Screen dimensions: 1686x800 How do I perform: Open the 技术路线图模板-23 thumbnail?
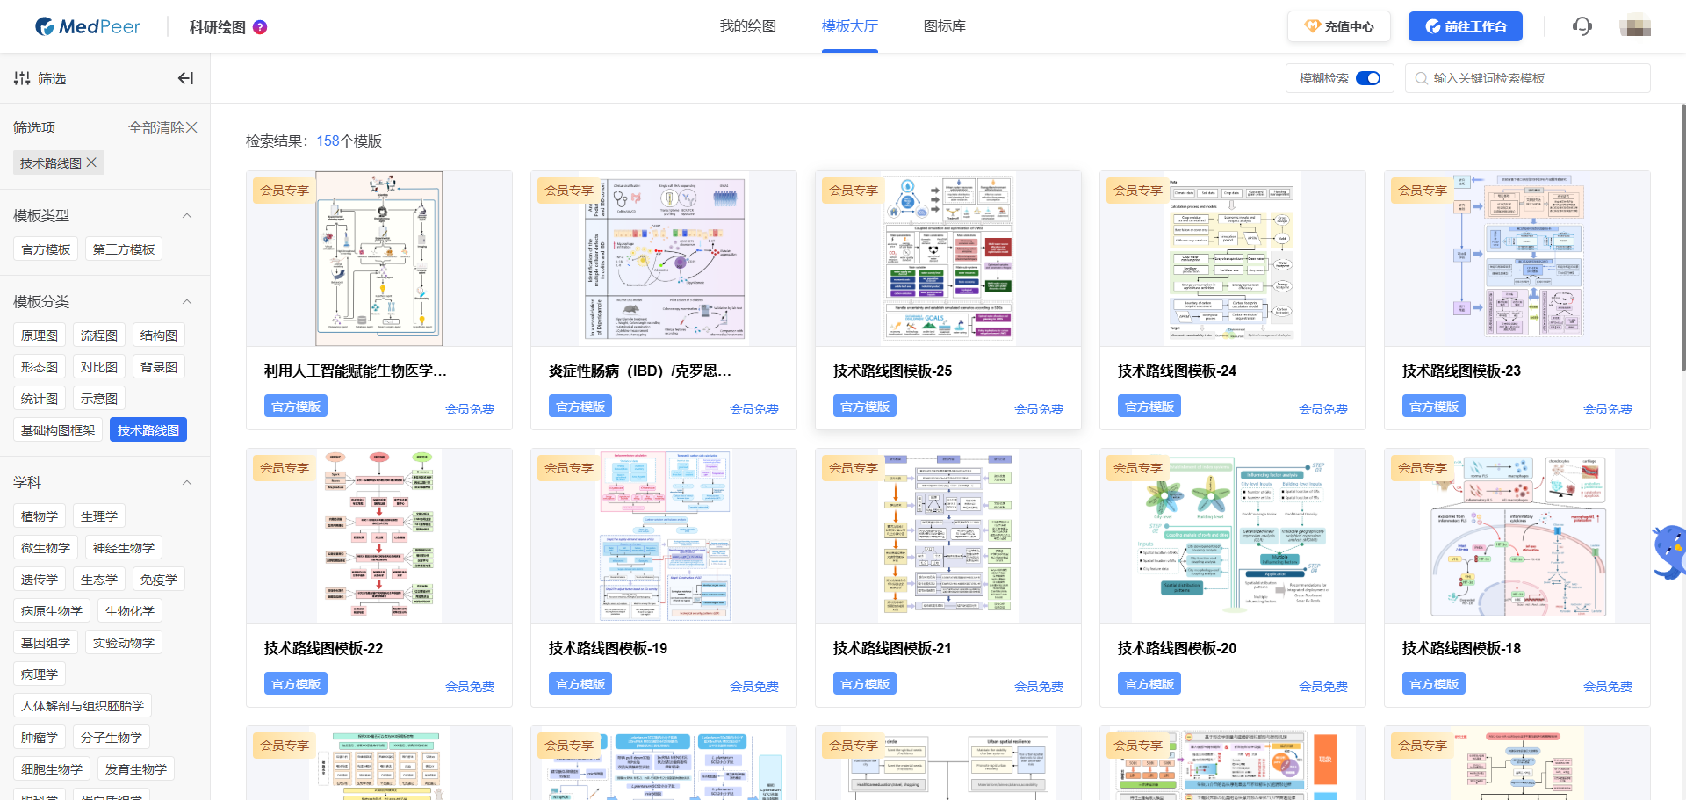coord(1517,258)
